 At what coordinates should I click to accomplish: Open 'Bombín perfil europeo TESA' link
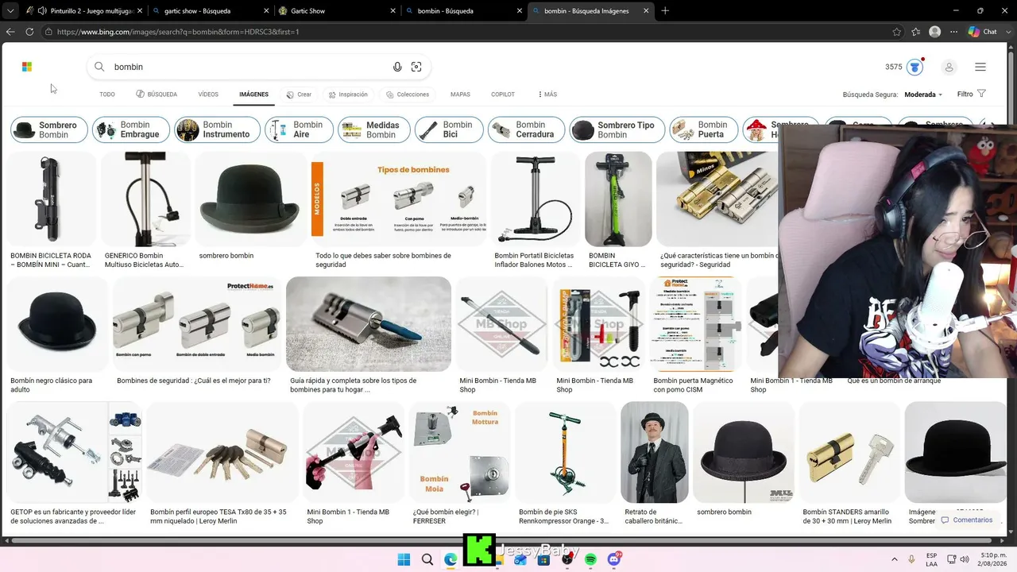[x=218, y=516]
